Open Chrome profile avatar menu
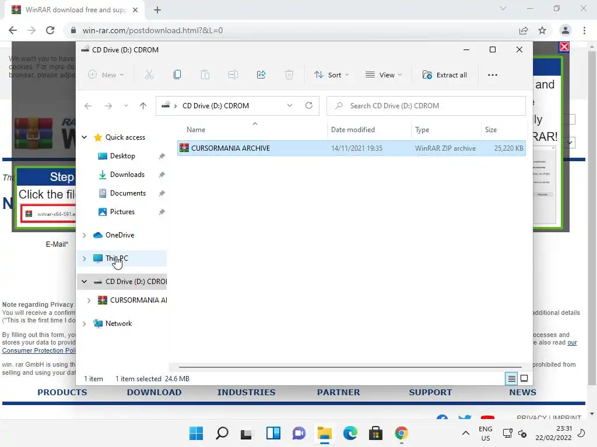597x447 pixels. point(566,30)
